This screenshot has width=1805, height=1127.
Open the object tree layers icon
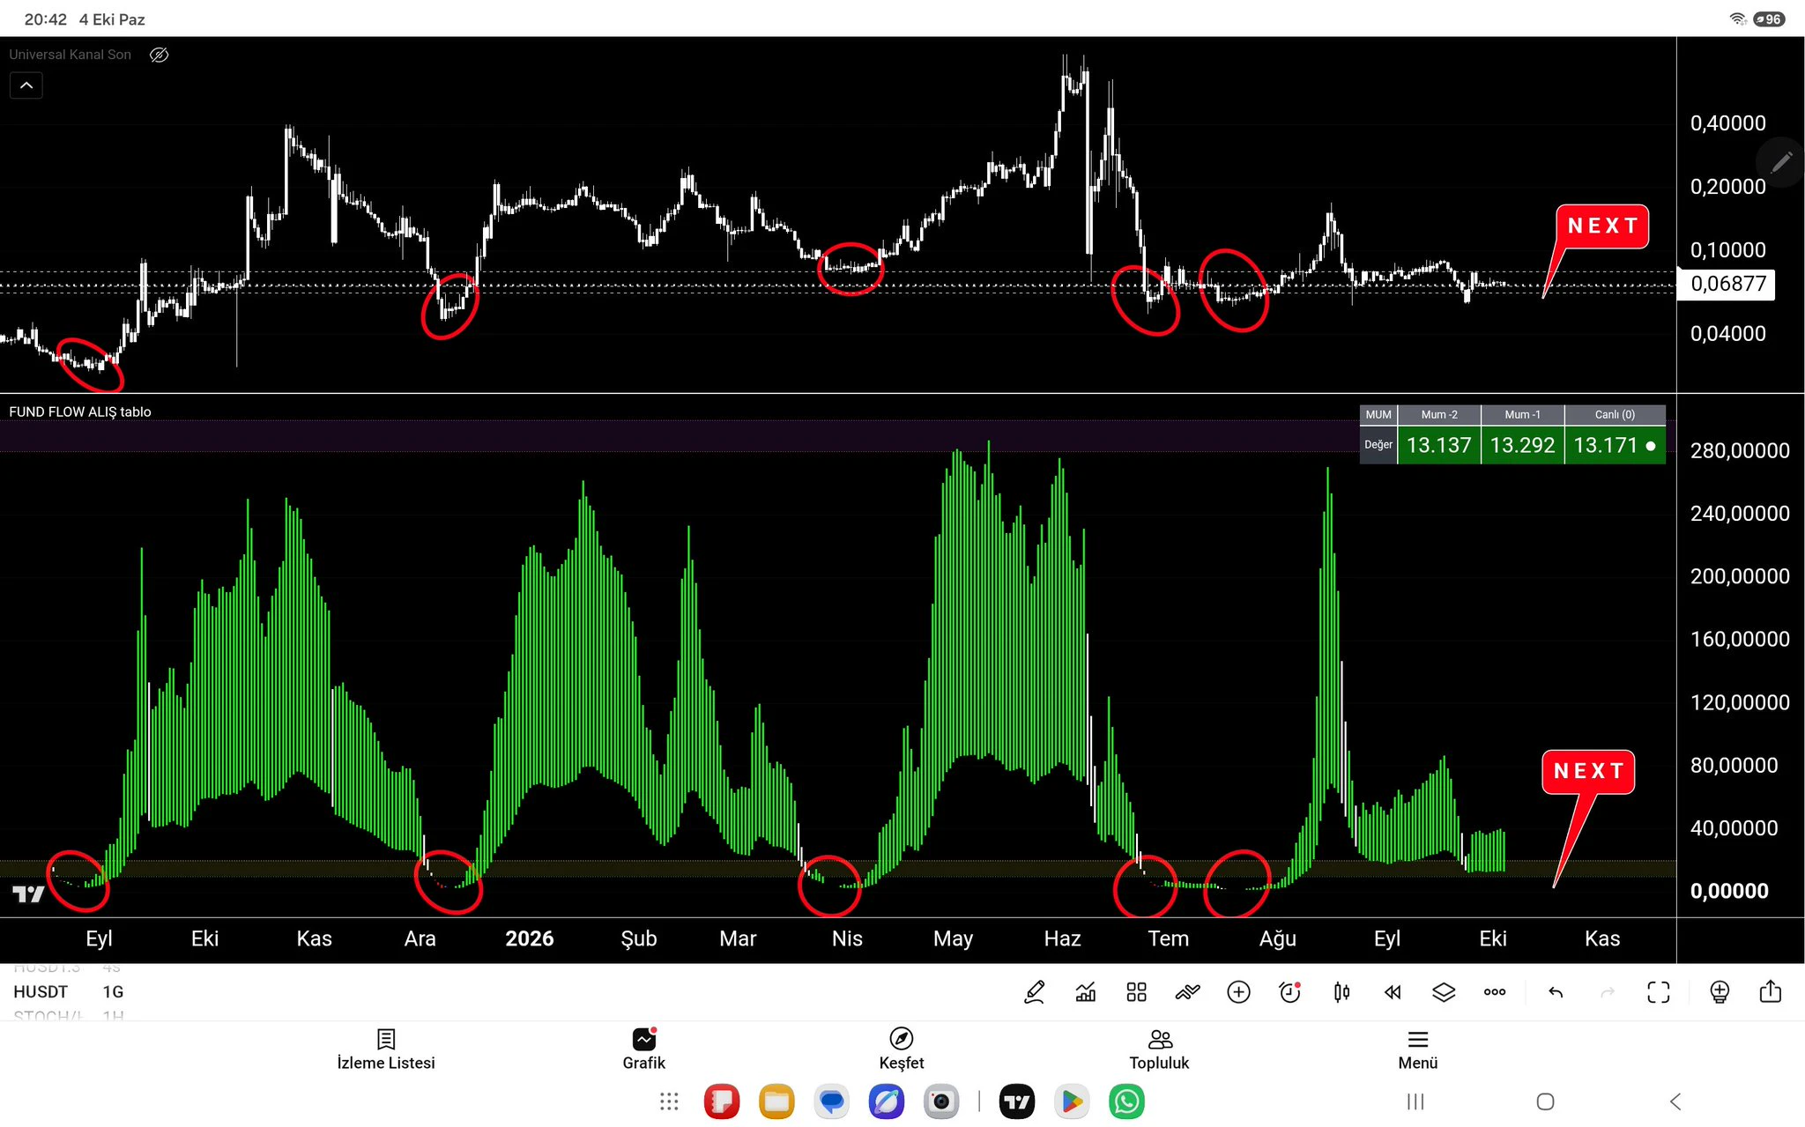tap(1444, 992)
